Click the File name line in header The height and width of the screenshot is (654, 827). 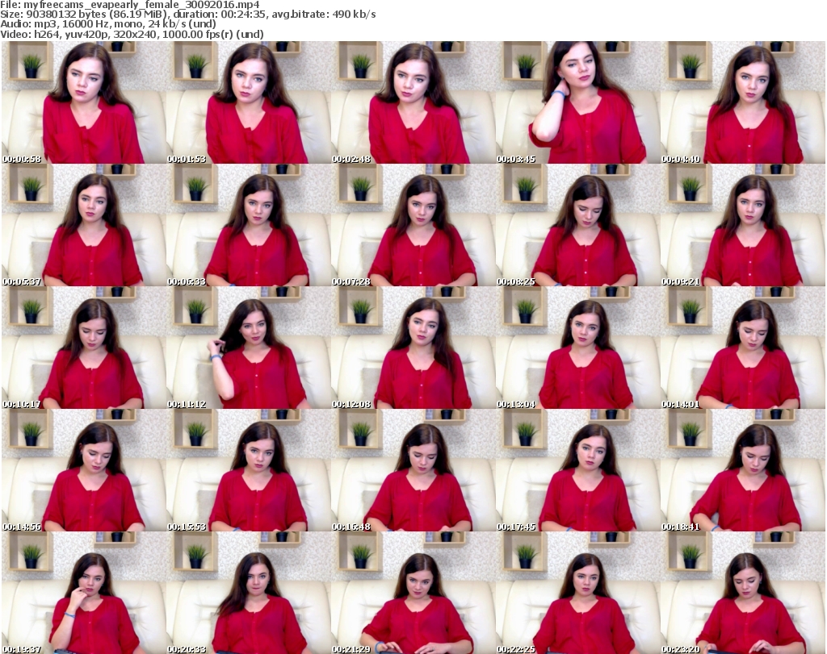coord(130,5)
